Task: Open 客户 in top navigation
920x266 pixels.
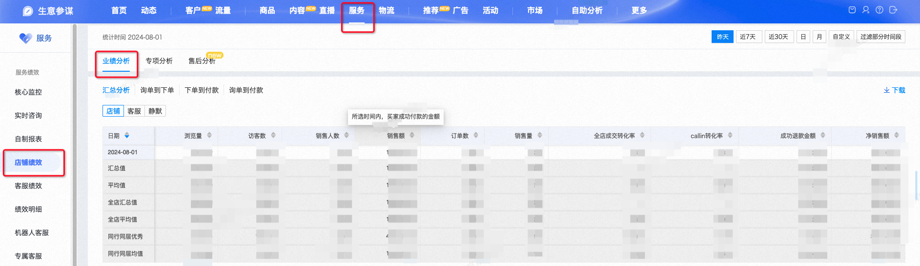Action: [x=193, y=10]
